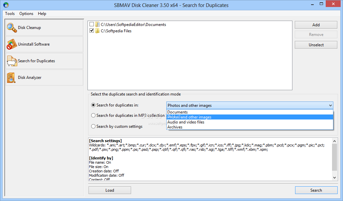This screenshot has width=343, height=201.
Task: Choose Documents from the dropdown list
Action: click(x=250, y=112)
